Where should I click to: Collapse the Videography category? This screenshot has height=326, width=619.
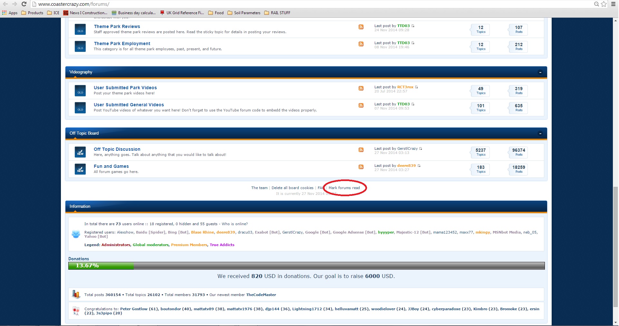(540, 72)
